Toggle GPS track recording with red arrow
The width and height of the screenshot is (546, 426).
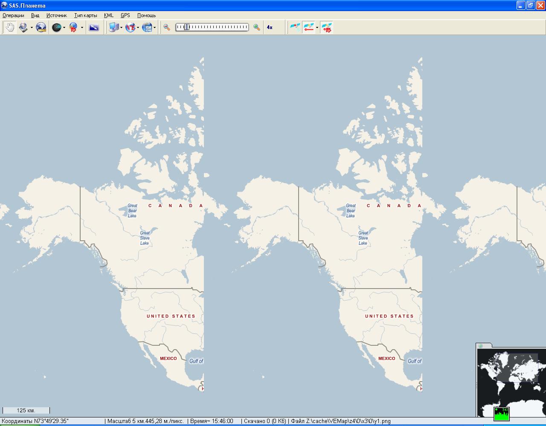pyautogui.click(x=309, y=27)
